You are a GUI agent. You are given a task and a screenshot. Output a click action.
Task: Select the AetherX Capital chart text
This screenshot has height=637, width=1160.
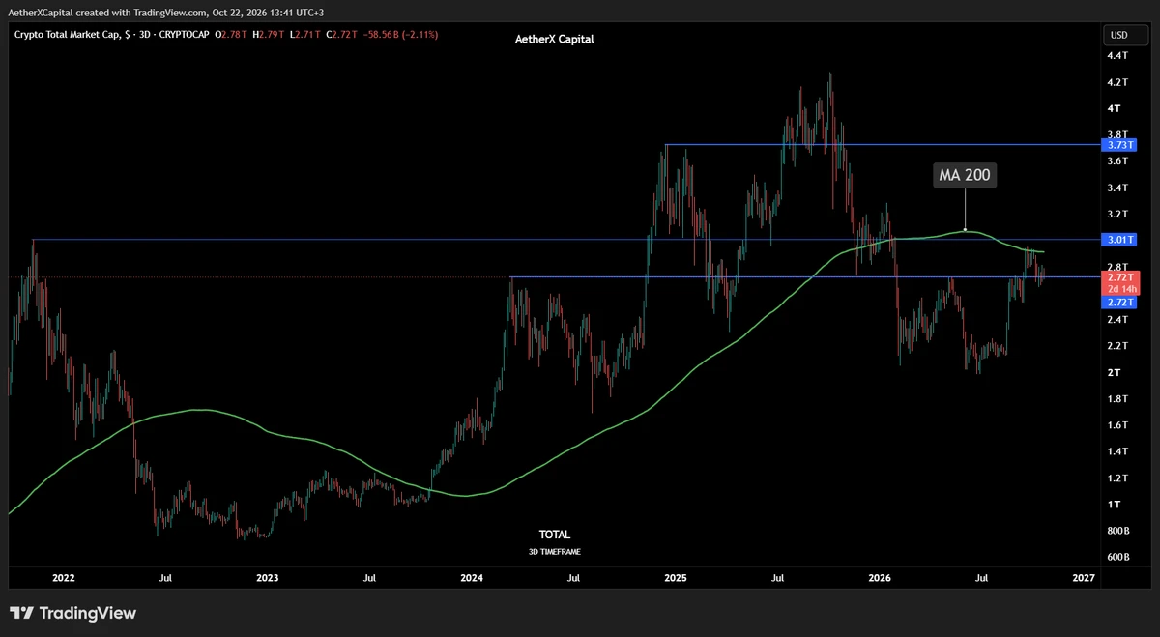tap(555, 40)
